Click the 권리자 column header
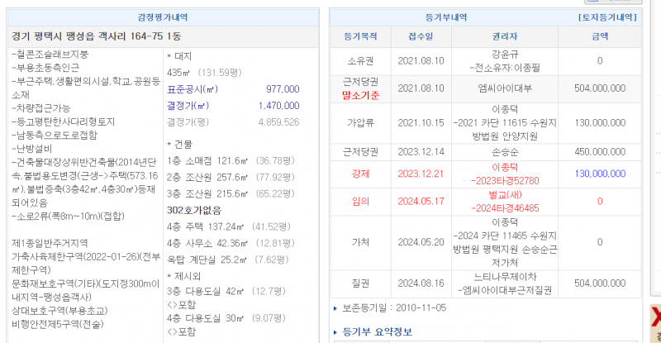This screenshot has height=343, width=661. click(x=504, y=36)
